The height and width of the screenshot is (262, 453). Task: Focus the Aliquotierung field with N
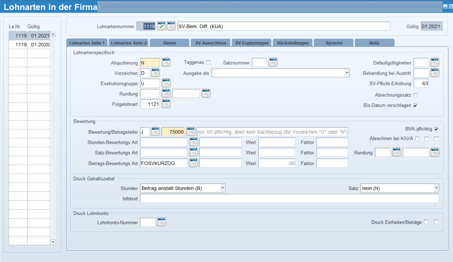point(149,63)
